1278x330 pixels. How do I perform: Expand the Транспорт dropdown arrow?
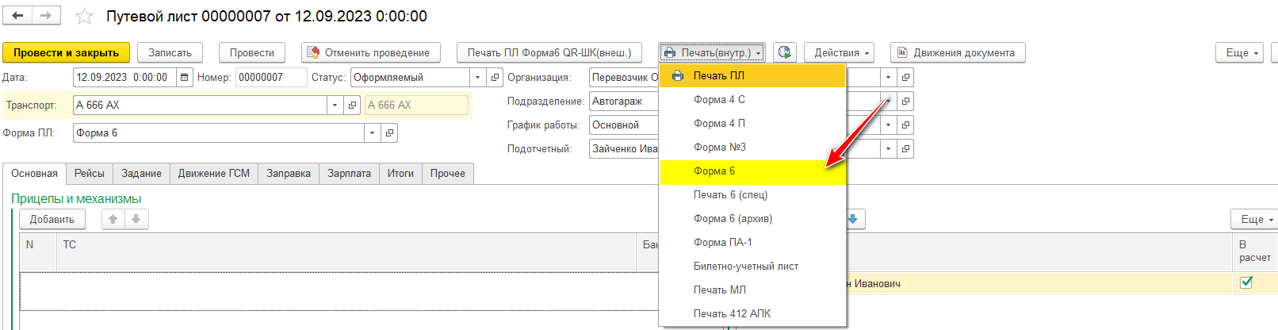(x=335, y=105)
